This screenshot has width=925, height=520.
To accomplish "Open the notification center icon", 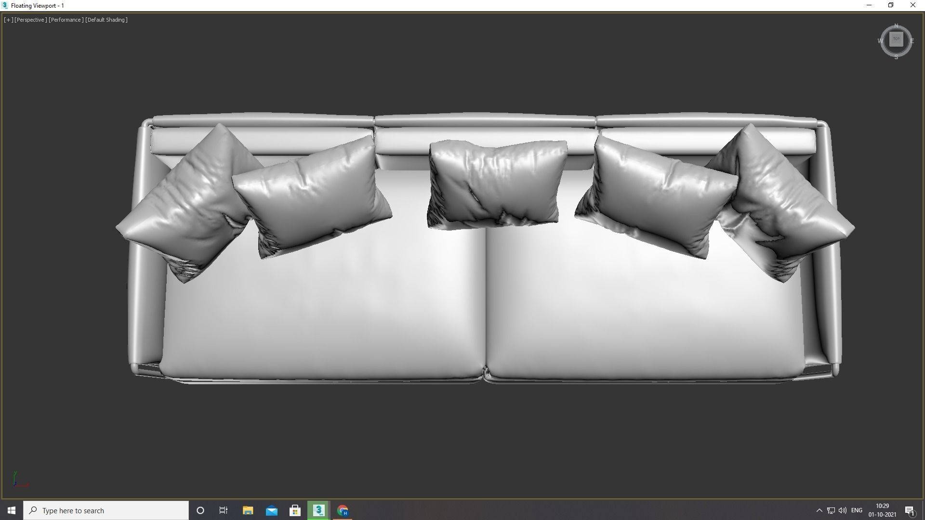I will click(910, 510).
